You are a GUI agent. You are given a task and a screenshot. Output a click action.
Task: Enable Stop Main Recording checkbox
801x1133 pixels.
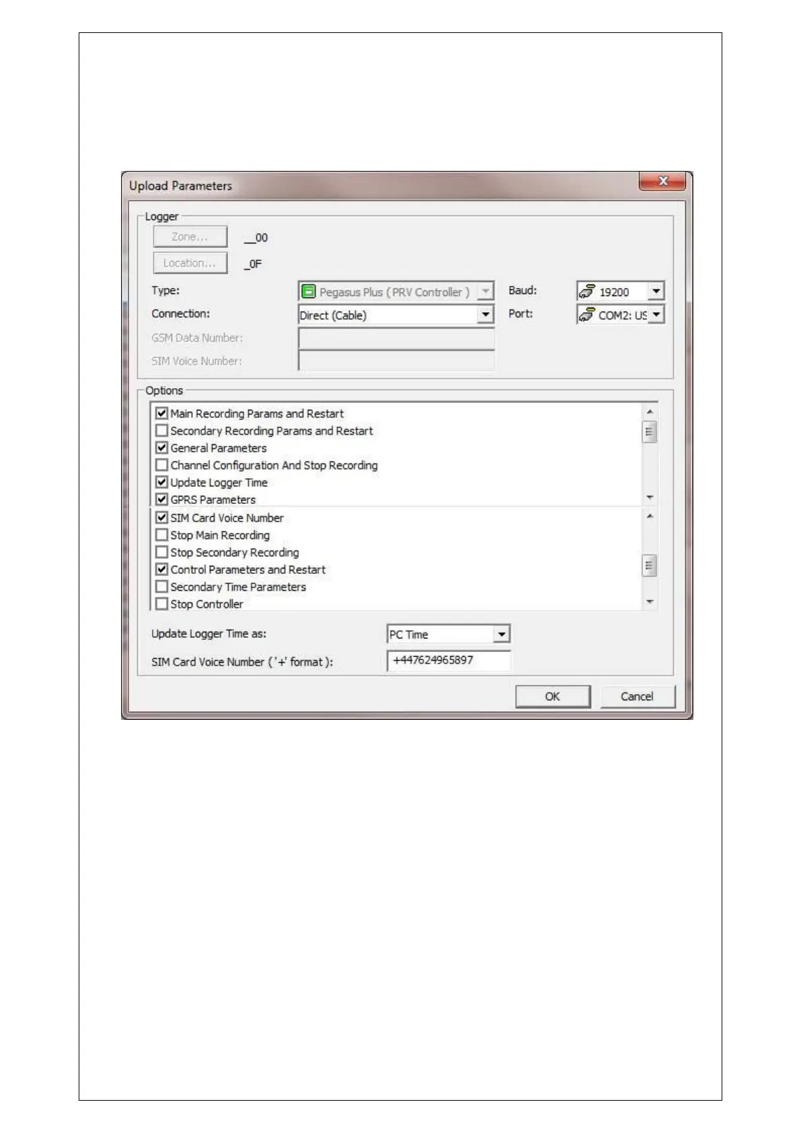(x=161, y=535)
